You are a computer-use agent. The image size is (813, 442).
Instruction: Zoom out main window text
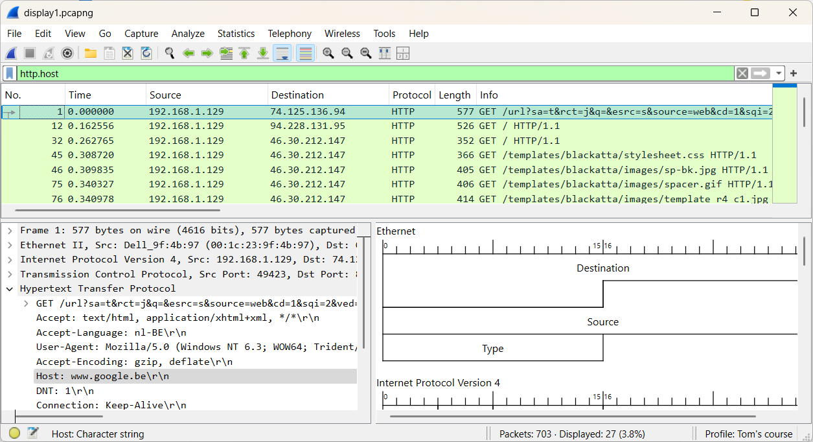tap(347, 53)
